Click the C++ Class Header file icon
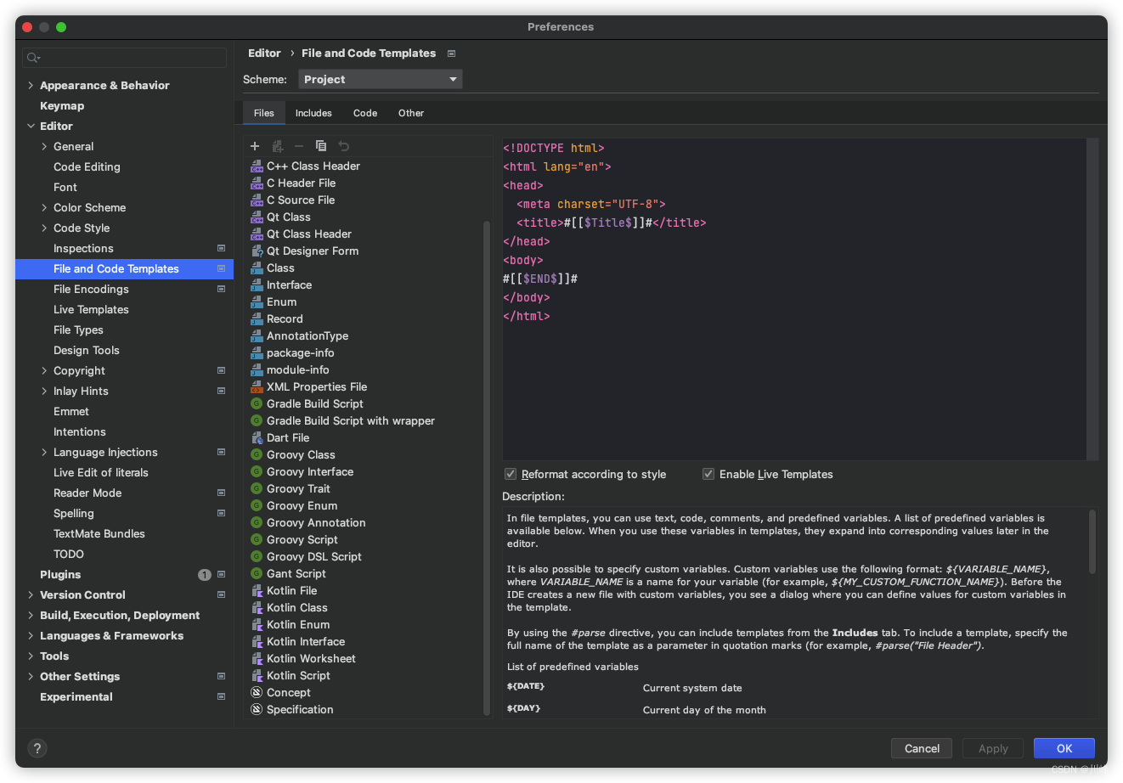1123x783 pixels. point(257,166)
